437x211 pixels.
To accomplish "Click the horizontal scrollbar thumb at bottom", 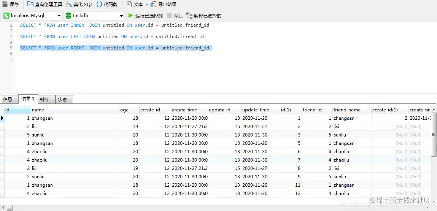I will click(10, 208).
